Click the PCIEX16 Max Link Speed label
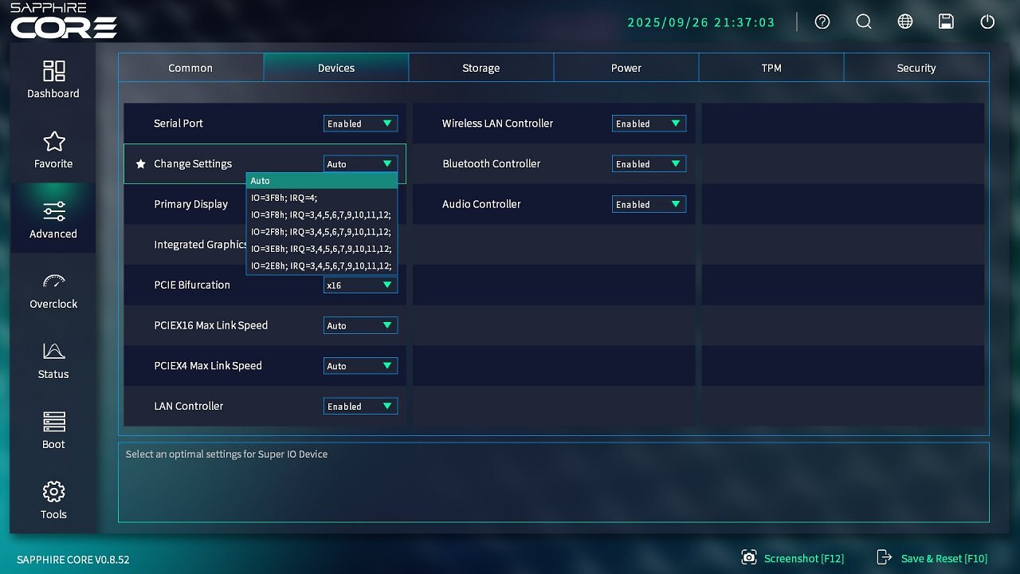This screenshot has width=1020, height=574. pos(211,325)
